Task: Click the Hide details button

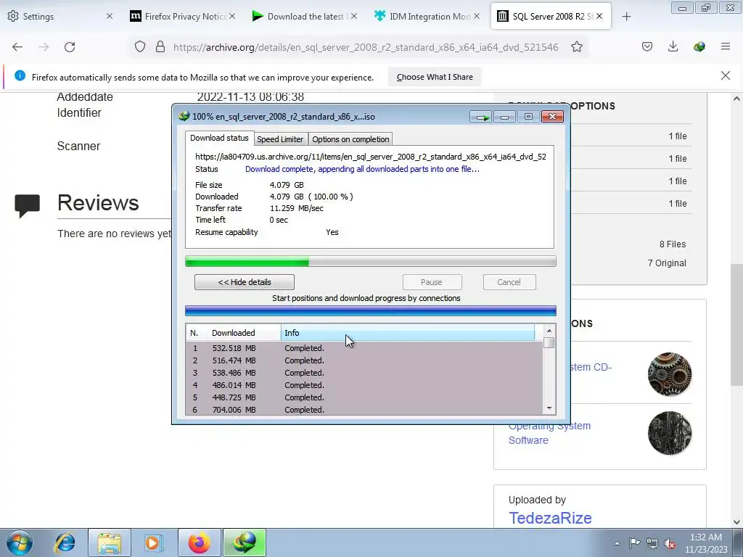Action: pyautogui.click(x=245, y=282)
